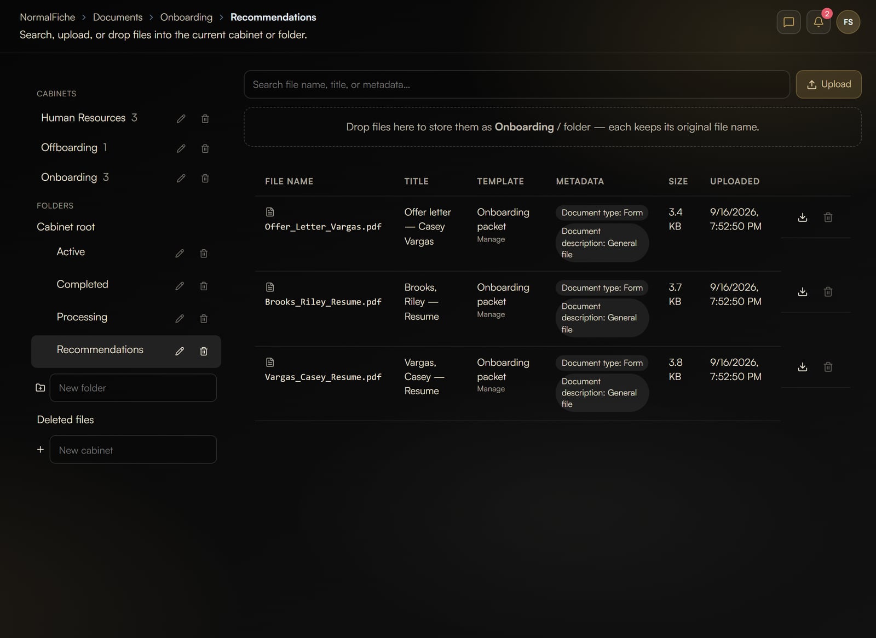Screen dimensions: 876x638
Task: Manage template for Offer_Letter_Vargas.pdf
Action: click(x=491, y=239)
